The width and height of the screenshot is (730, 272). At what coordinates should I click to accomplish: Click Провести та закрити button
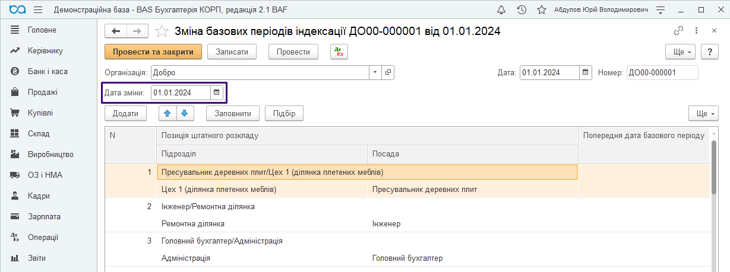[x=153, y=52]
